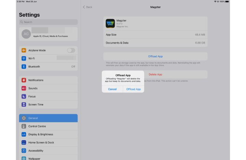Click the 100% battery percentage text
246x160 pixels.
coord(222,2)
